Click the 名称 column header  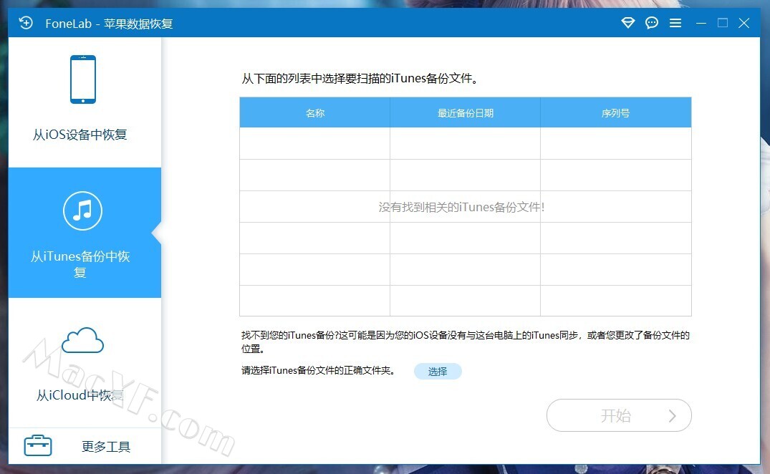[x=315, y=113]
